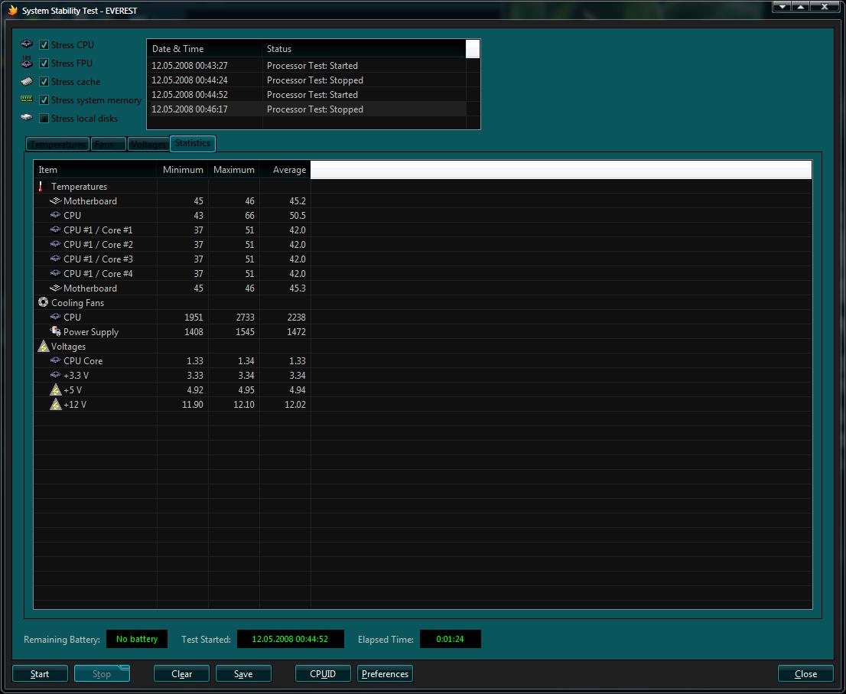846x694 pixels.
Task: Toggle the Stress cache checkbox
Action: point(44,81)
